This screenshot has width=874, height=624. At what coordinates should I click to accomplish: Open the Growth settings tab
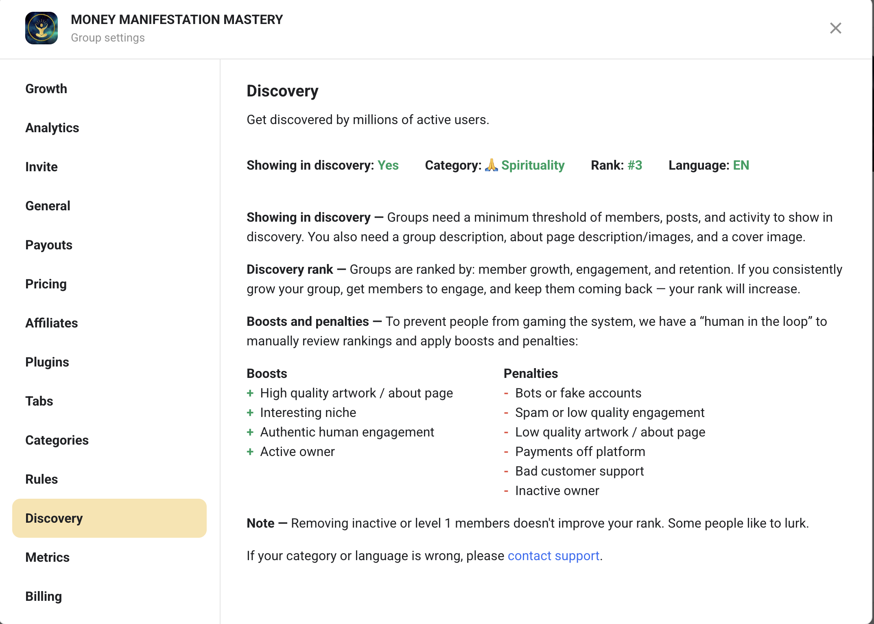coord(46,89)
